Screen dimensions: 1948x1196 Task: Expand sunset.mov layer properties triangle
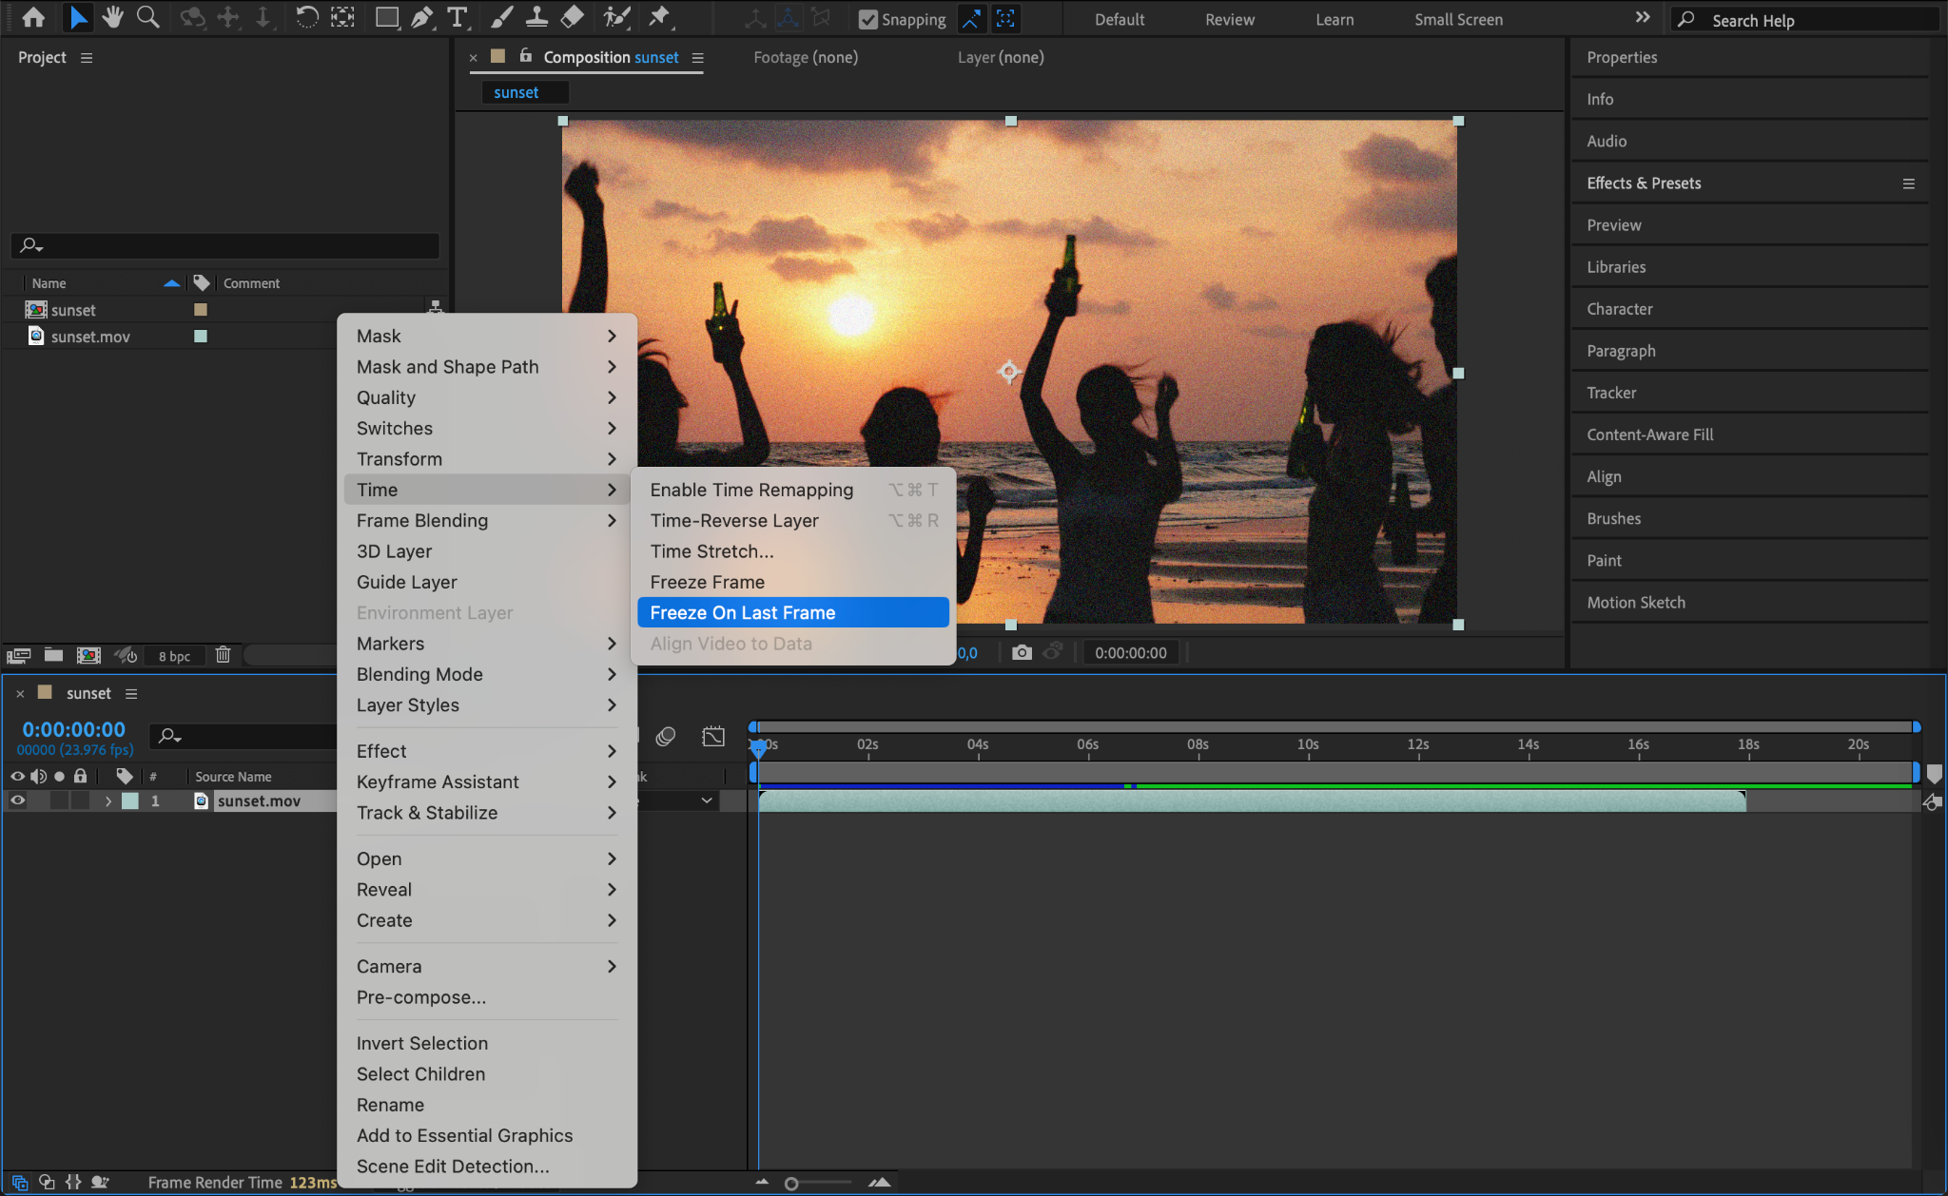[108, 801]
